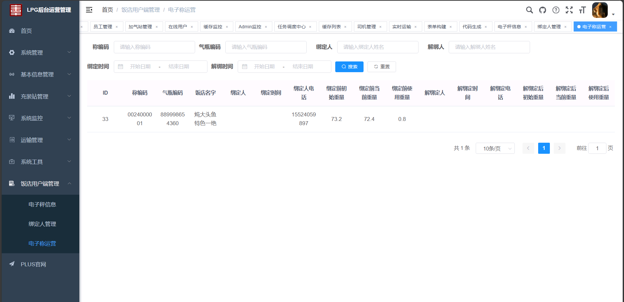Click the 重置 button
The height and width of the screenshot is (302, 624).
coord(381,67)
